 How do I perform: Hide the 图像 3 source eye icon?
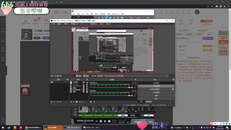tap(83, 88)
